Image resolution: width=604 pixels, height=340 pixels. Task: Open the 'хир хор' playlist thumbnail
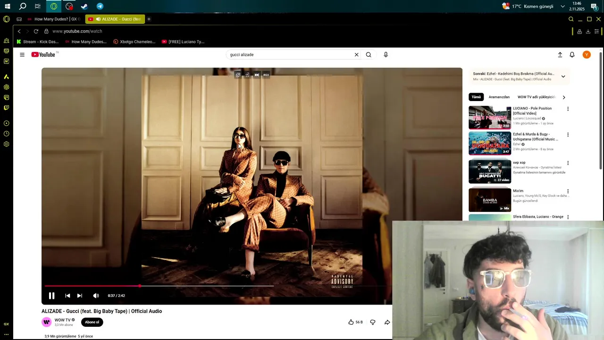coord(490,171)
